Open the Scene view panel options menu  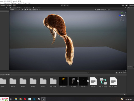click(x=125, y=8)
